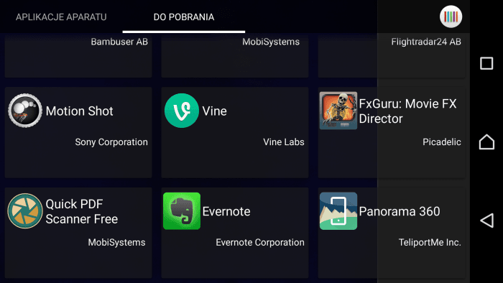Image resolution: width=503 pixels, height=283 pixels.
Task: Open the Bambuser AB app tile
Action: coord(78,55)
